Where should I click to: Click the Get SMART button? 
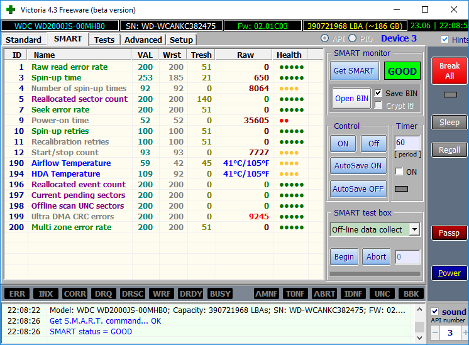point(354,71)
